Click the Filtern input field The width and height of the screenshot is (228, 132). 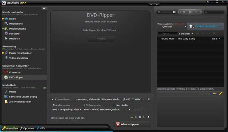coord(168,34)
